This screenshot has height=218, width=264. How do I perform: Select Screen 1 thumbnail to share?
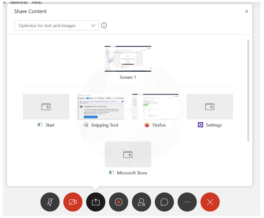[x=128, y=59]
